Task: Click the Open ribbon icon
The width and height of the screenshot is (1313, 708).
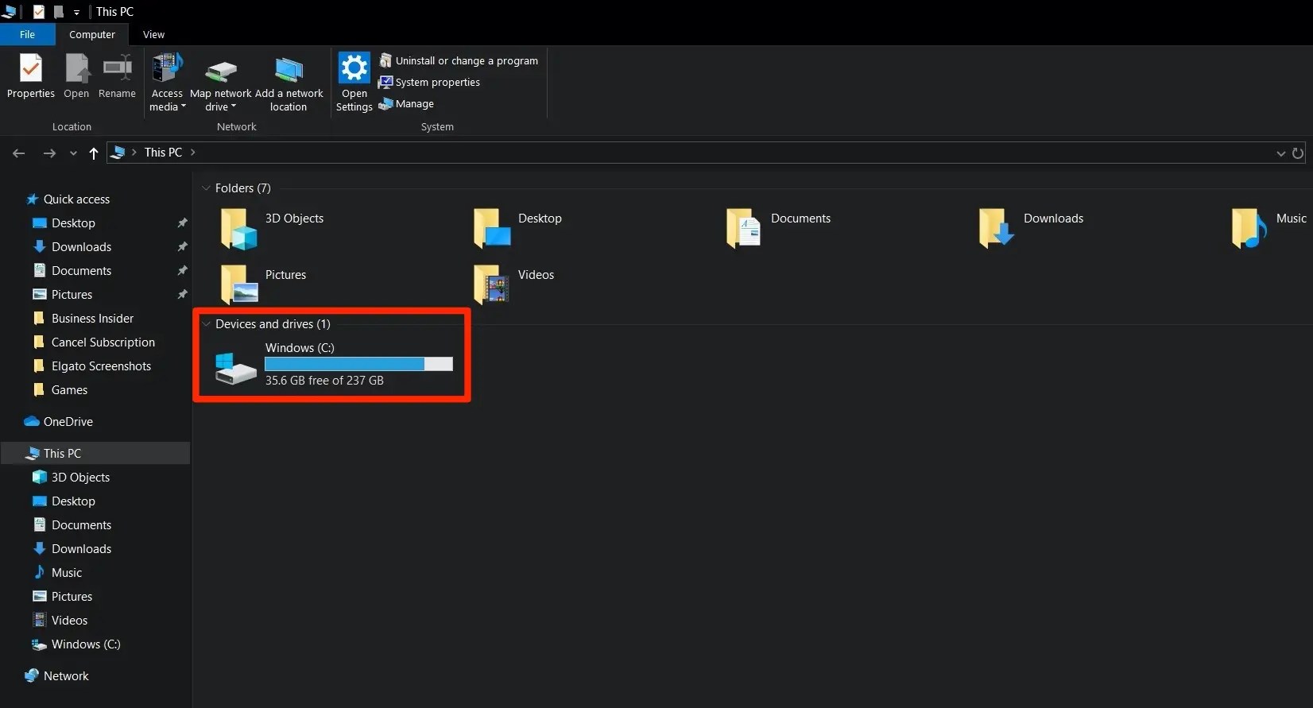Action: coord(76,70)
